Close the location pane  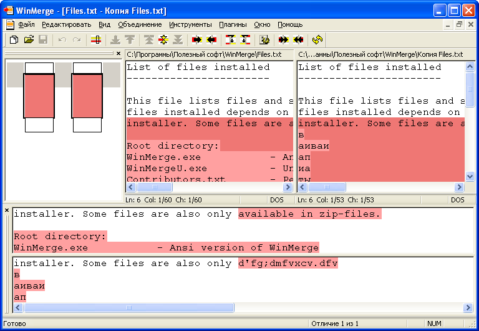click(x=119, y=54)
